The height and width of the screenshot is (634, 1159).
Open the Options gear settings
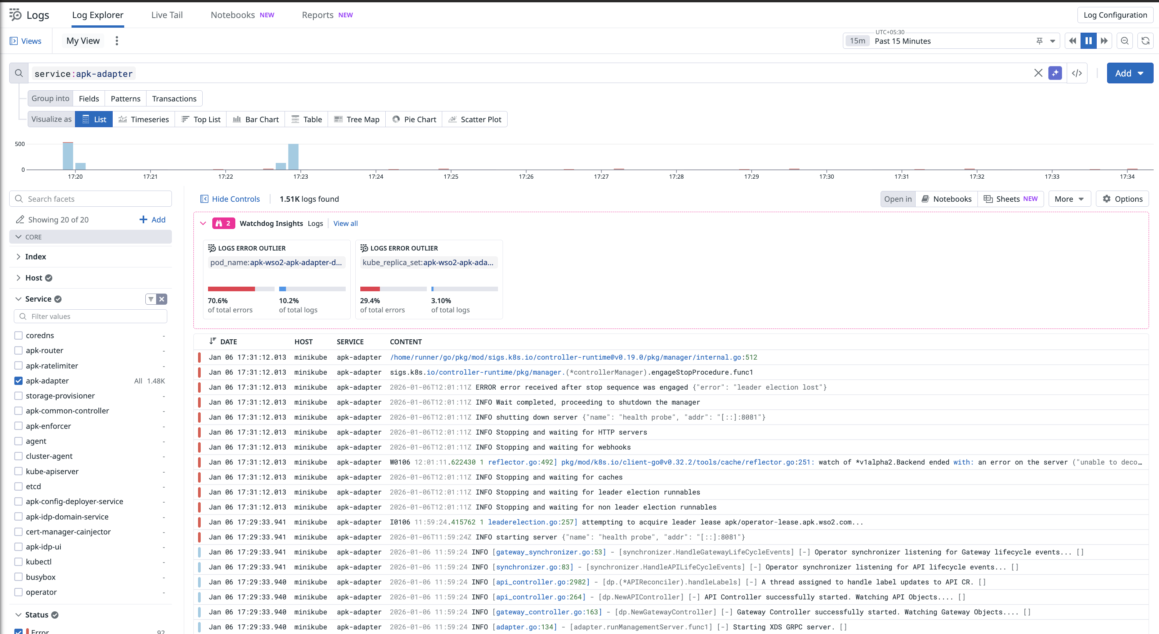click(x=1122, y=199)
